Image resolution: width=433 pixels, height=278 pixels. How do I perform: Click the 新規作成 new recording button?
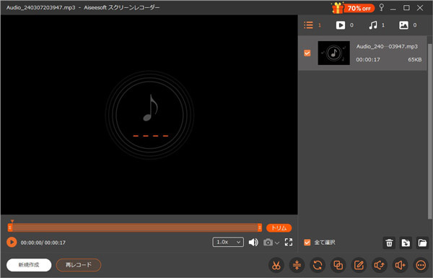pos(29,265)
